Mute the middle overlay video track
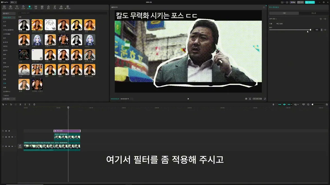This screenshot has height=185, width=330. pos(12,137)
